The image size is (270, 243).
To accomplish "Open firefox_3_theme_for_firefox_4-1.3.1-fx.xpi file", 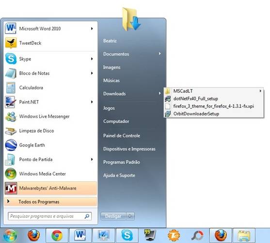I will (x=213, y=106).
